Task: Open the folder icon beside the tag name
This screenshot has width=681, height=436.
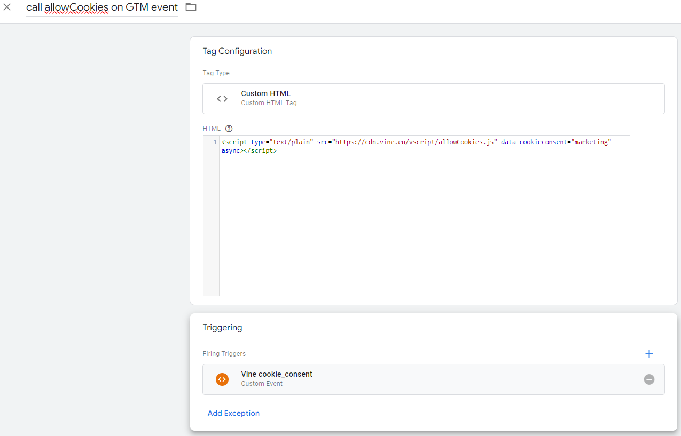Action: (191, 7)
